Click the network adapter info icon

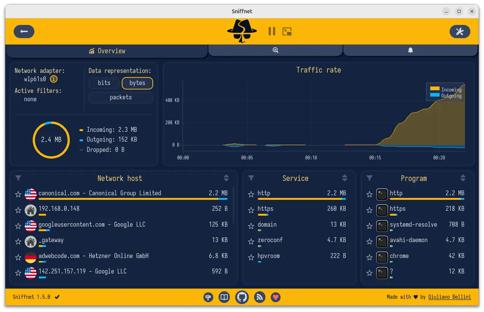pos(54,79)
